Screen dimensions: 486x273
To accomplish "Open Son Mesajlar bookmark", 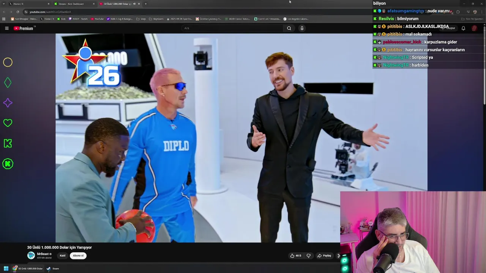I will [24, 19].
